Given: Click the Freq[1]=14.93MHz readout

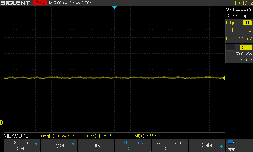Looking at the screenshot, I should click(x=58, y=136).
